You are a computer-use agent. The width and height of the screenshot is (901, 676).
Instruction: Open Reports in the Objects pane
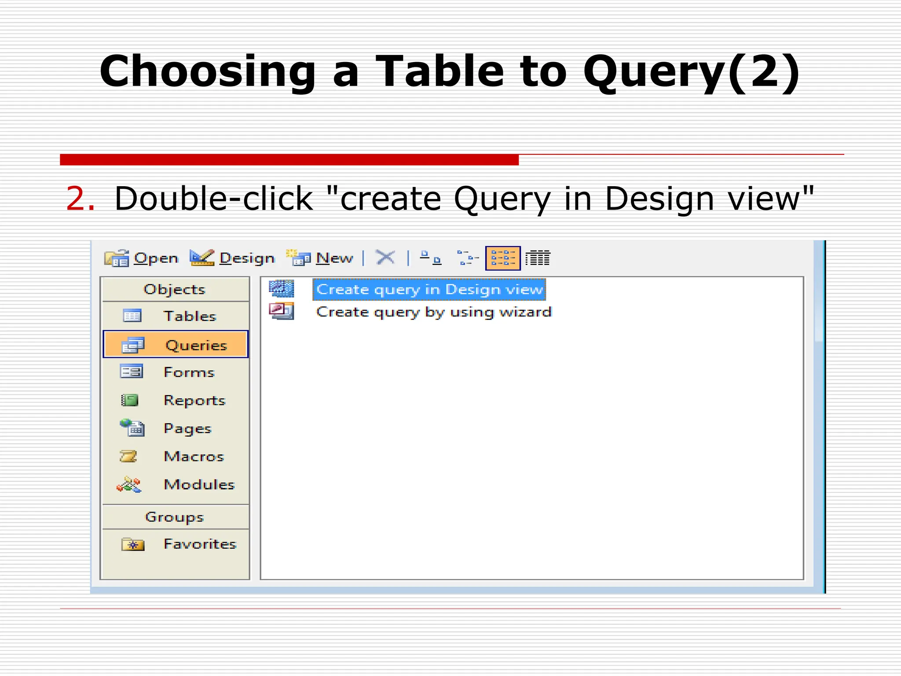pos(175,400)
